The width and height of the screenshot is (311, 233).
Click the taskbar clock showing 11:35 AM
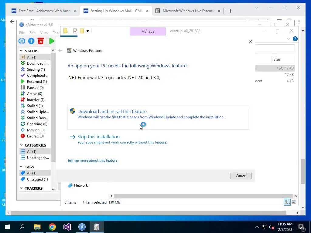(x=285, y=227)
